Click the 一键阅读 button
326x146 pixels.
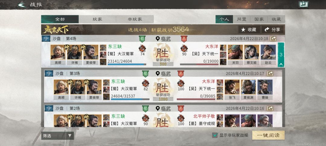(x=268, y=135)
